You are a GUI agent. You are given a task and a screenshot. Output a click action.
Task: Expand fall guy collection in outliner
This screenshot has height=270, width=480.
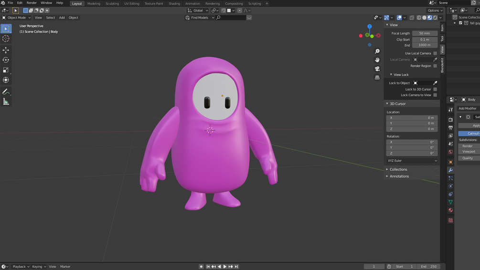[x=455, y=23]
